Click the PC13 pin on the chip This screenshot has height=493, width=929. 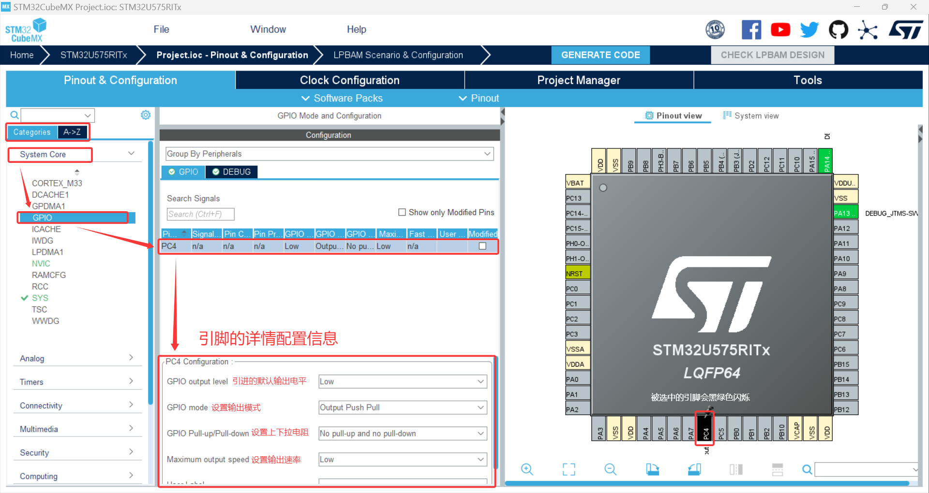pos(578,198)
